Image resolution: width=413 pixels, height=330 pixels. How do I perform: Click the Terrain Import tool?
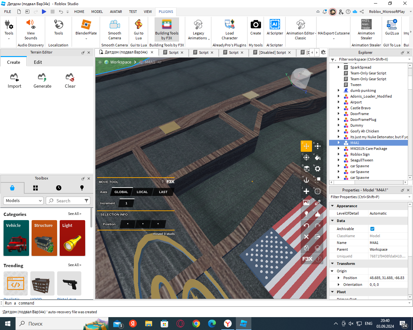coord(15,81)
